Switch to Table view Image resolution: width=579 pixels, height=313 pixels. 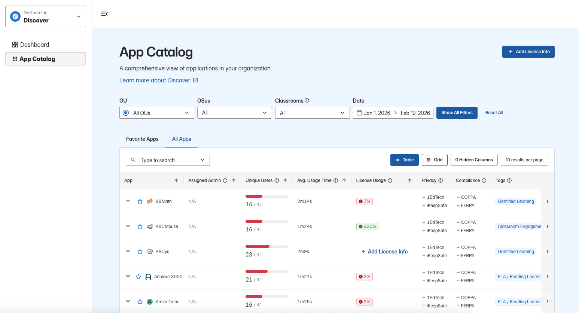point(405,160)
